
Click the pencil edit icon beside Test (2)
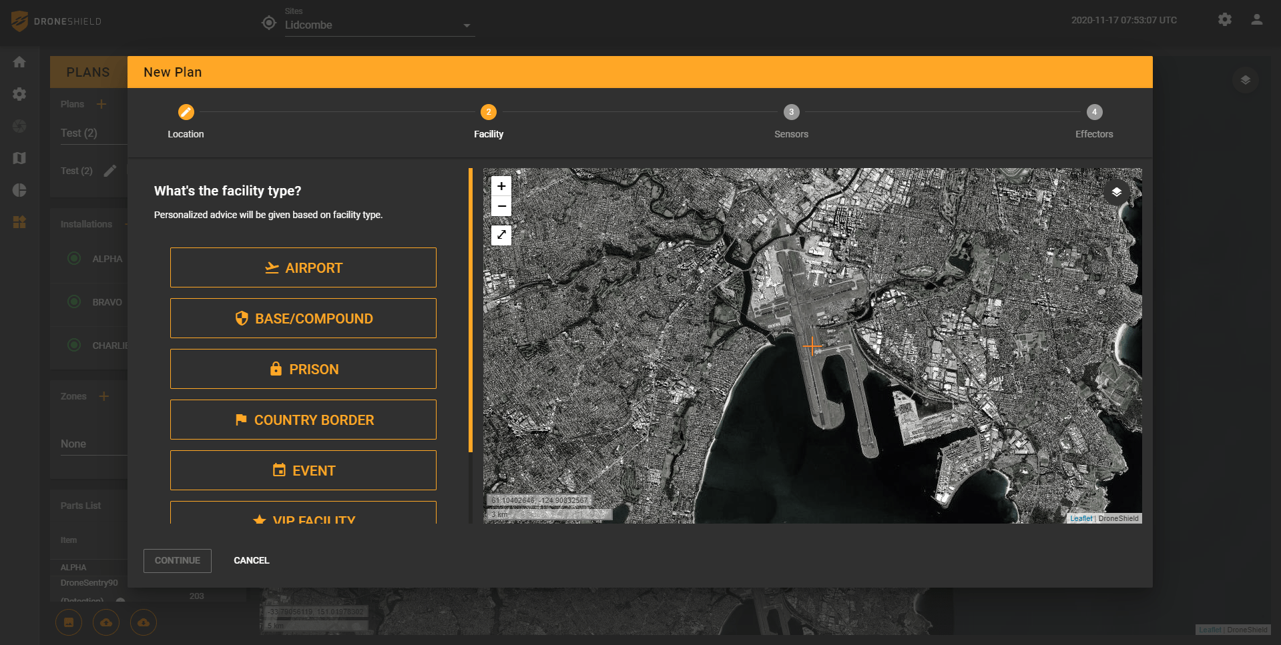click(x=110, y=171)
